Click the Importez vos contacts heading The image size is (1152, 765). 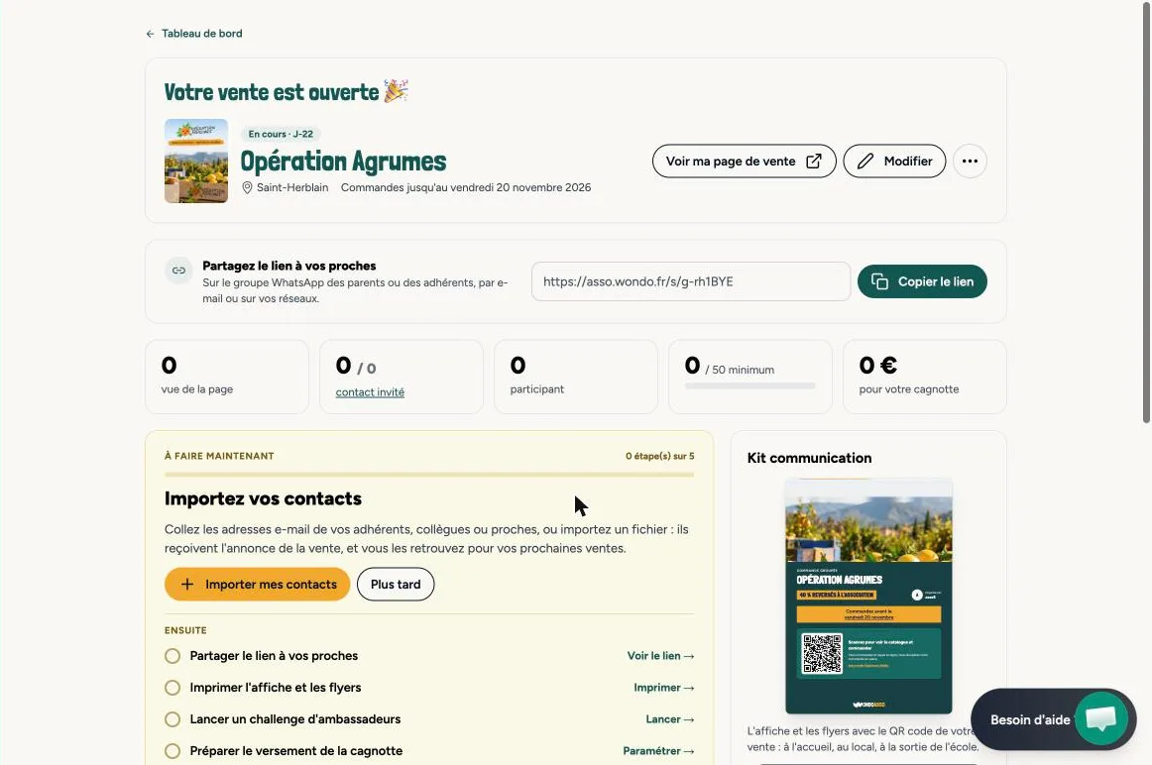click(x=263, y=498)
